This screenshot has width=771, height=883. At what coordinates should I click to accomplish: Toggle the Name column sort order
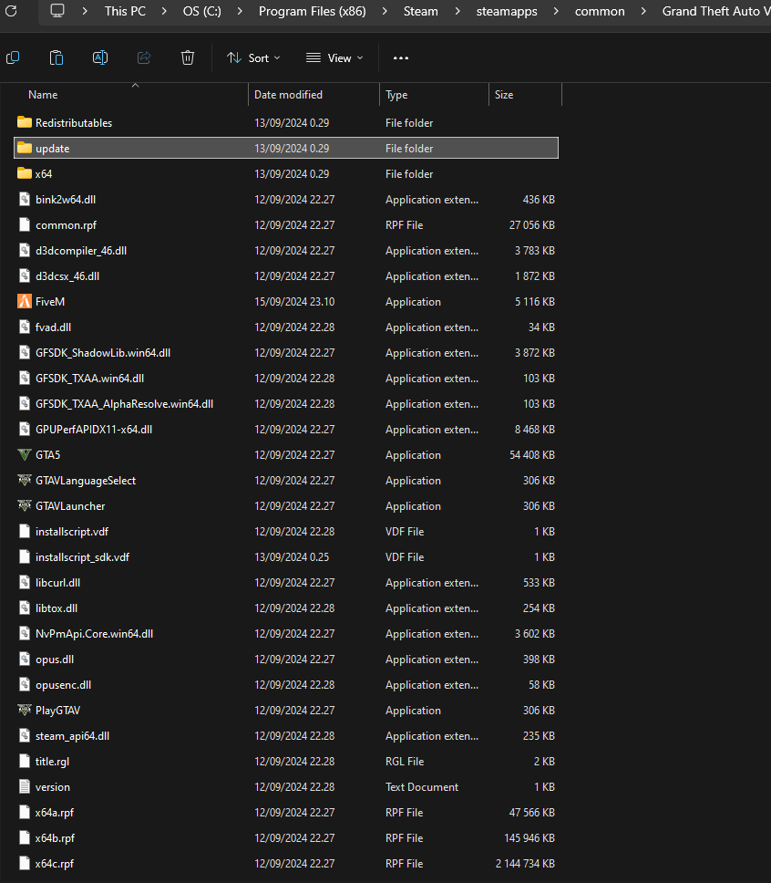43,94
